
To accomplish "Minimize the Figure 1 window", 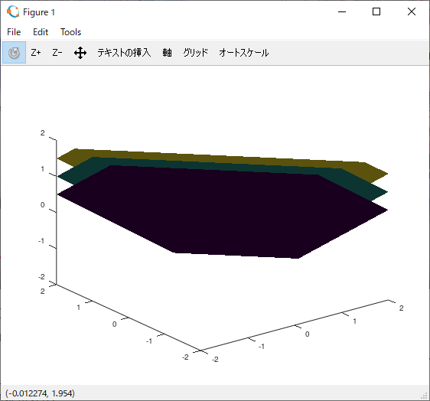I will pos(342,11).
